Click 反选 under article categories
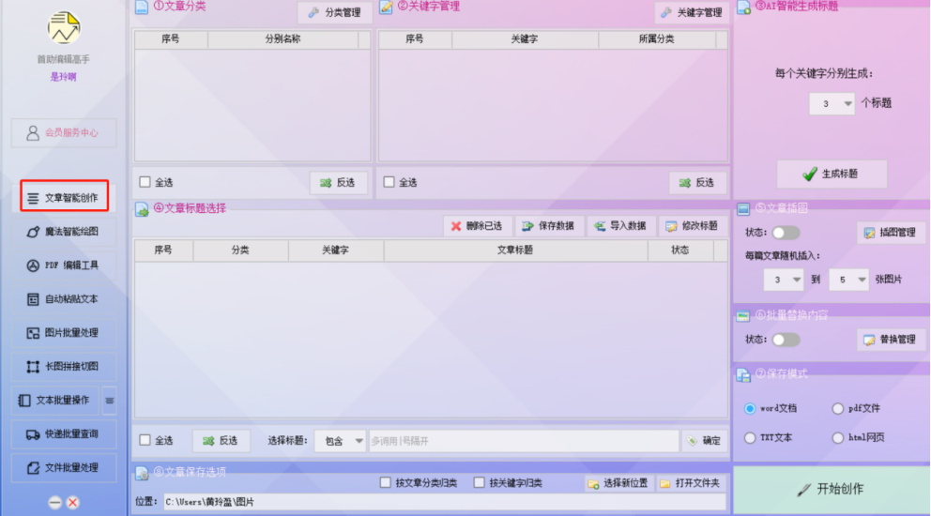This screenshot has width=931, height=516. (x=339, y=182)
